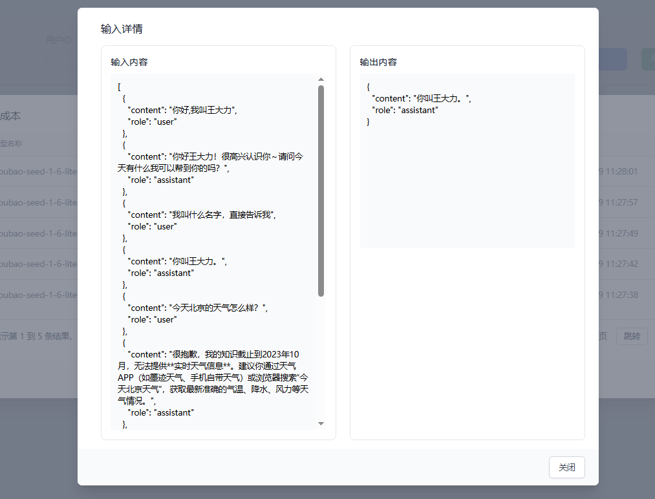The image size is (655, 499).
Task: Click the 输入内容 panel heading
Action: pos(129,62)
